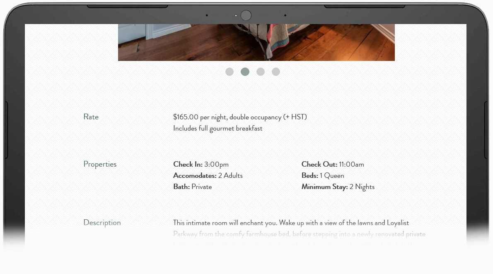Click the $165.00 per night rate text
Viewport: 493px width, 274px height.
[x=240, y=117]
